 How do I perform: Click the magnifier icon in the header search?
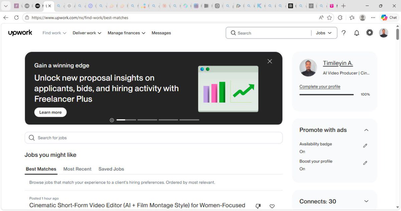233,33
